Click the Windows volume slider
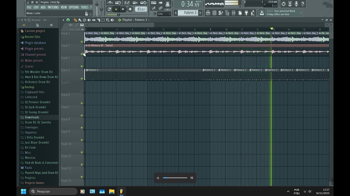Screen dimensions: 350x196 point(175,178)
